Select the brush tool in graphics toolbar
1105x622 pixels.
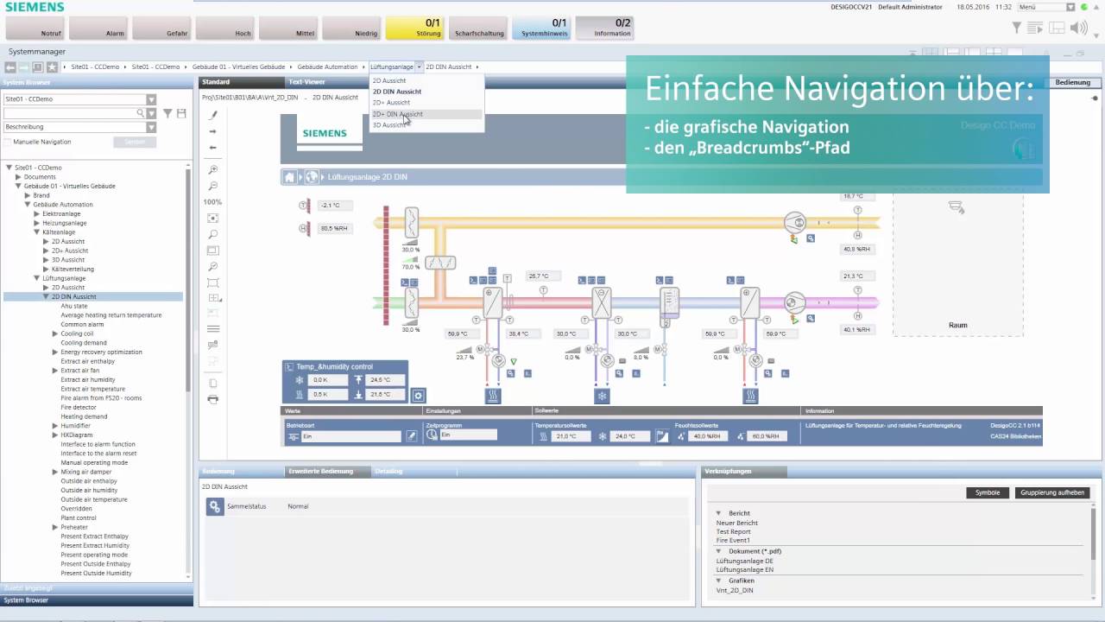coord(213,115)
